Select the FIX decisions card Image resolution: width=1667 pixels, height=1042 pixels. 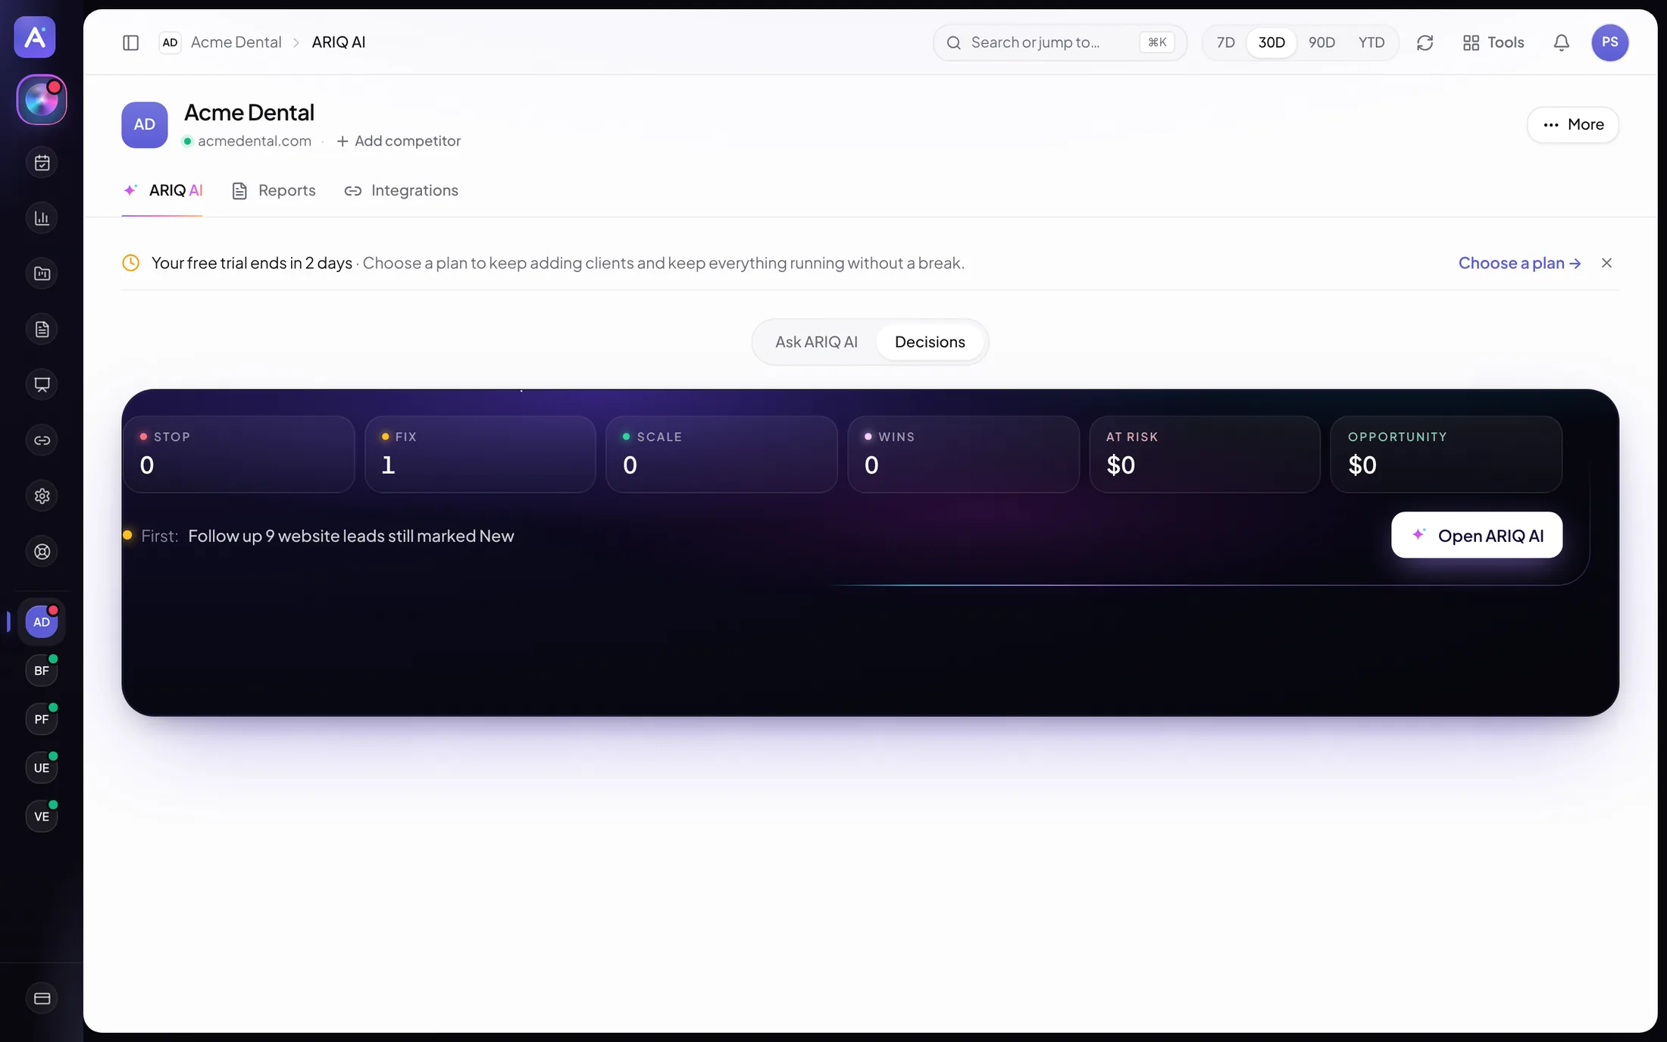pos(480,454)
